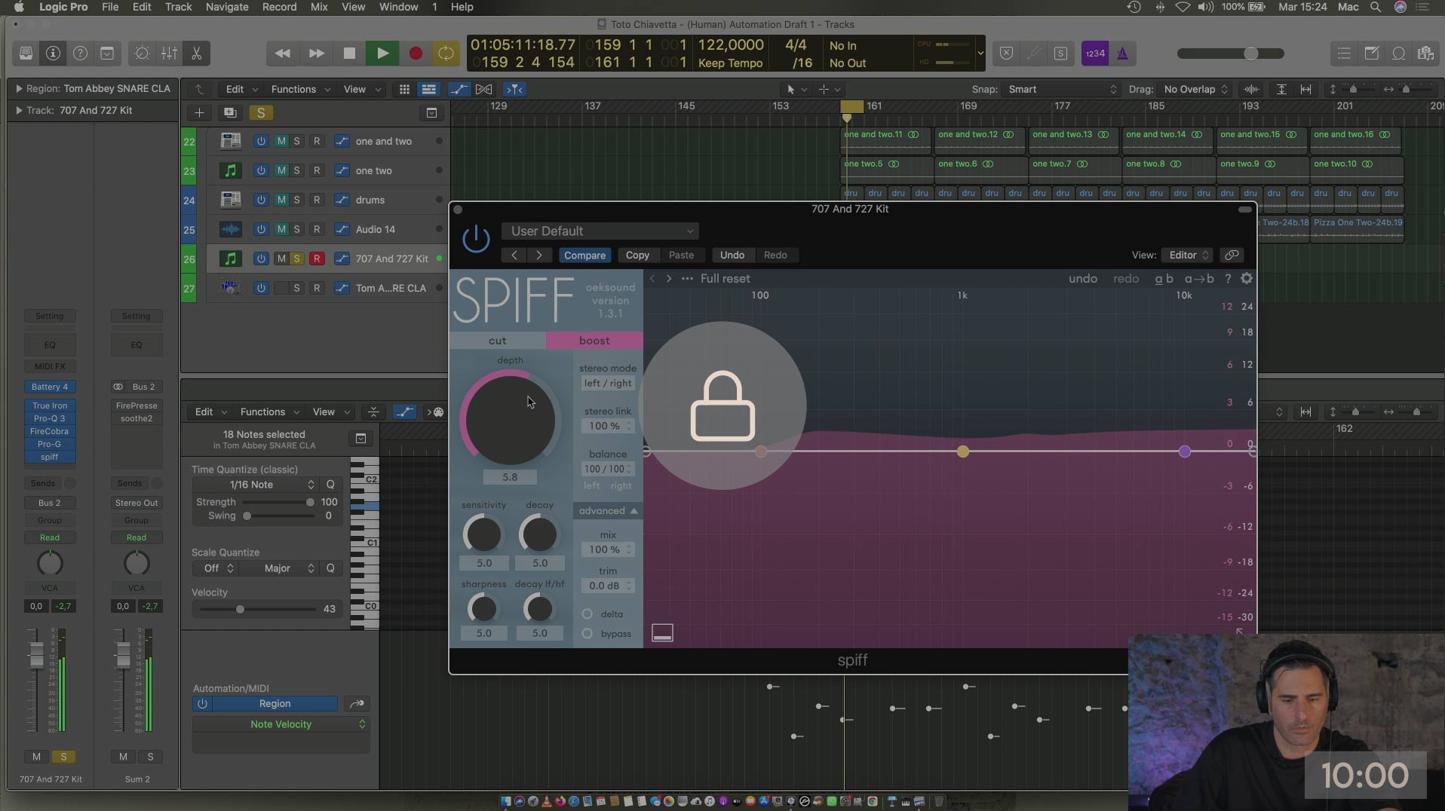Image resolution: width=1445 pixels, height=811 pixels.
Task: Toggle Smart Controls dial button
Action: coord(142,54)
